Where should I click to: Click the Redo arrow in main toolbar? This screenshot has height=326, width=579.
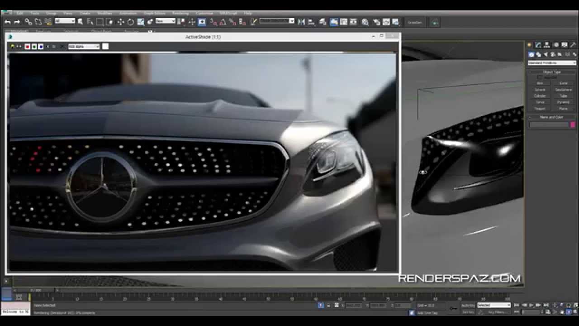(17, 22)
